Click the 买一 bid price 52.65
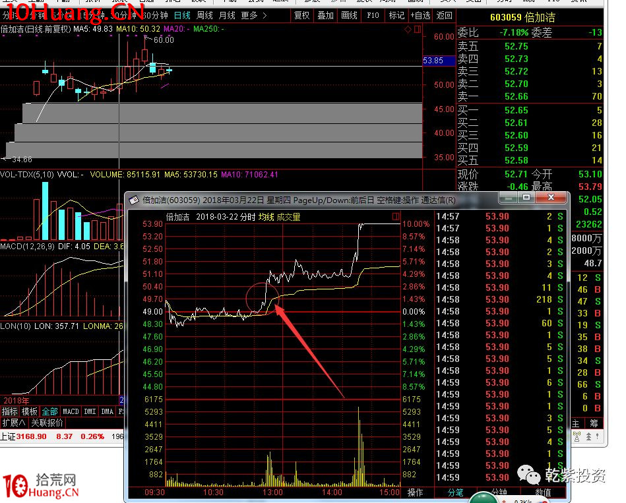Image resolution: width=626 pixels, height=503 pixels. pos(516,110)
